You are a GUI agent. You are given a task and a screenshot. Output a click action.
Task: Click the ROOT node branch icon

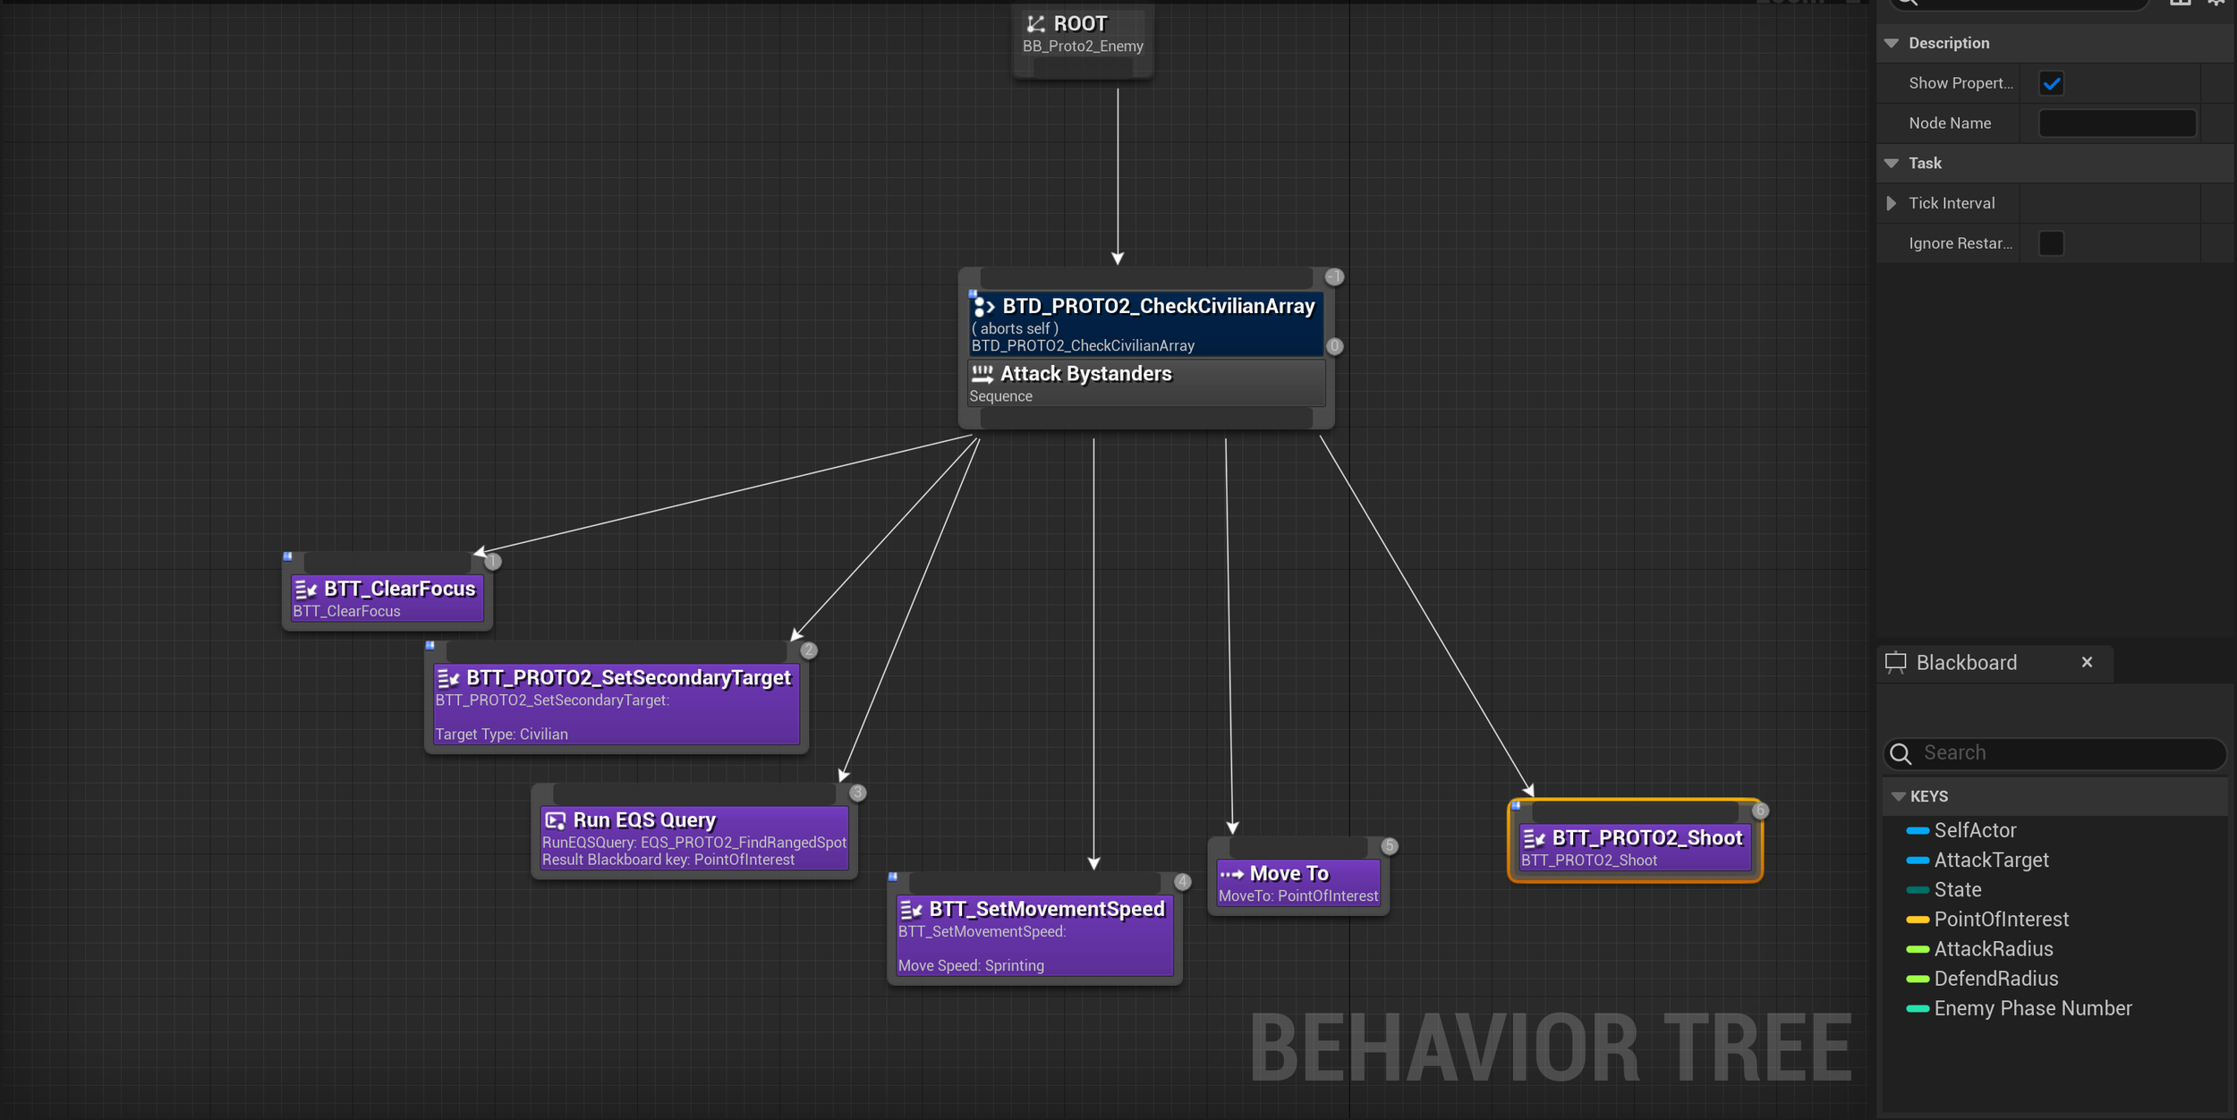1035,24
